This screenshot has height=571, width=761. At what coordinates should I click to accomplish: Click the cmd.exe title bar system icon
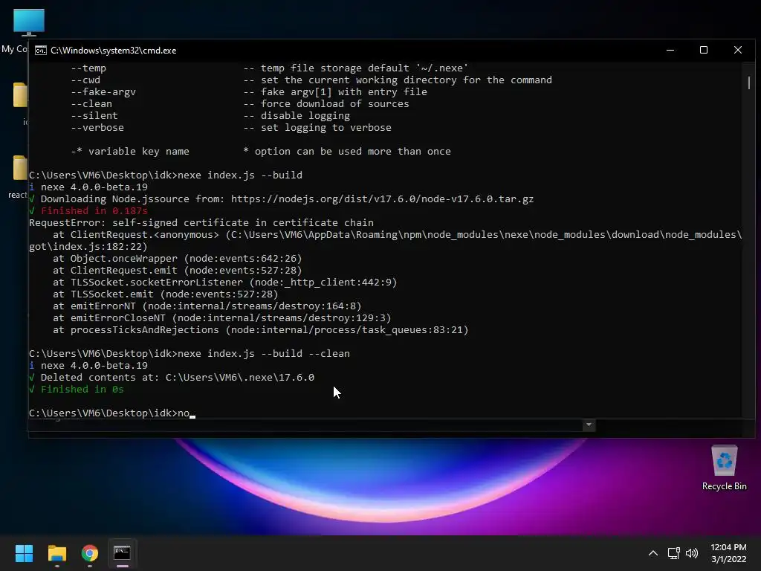[41, 51]
